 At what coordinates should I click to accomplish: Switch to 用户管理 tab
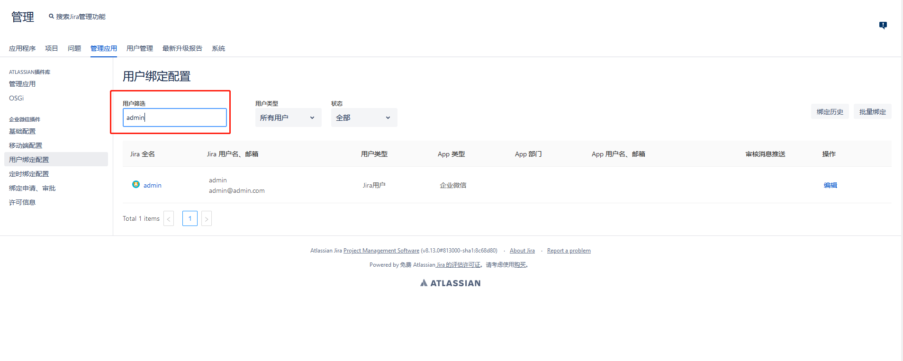coord(140,48)
